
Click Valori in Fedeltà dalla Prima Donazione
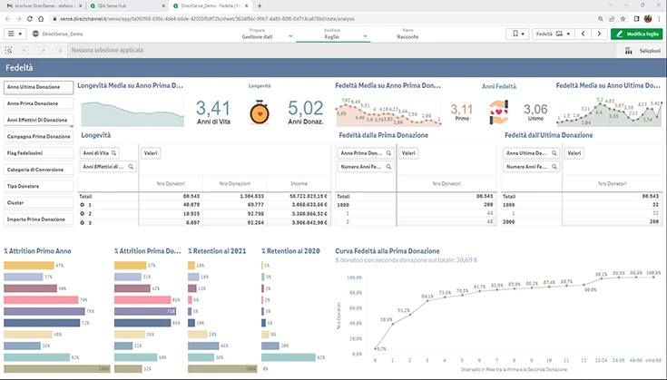(x=408, y=153)
